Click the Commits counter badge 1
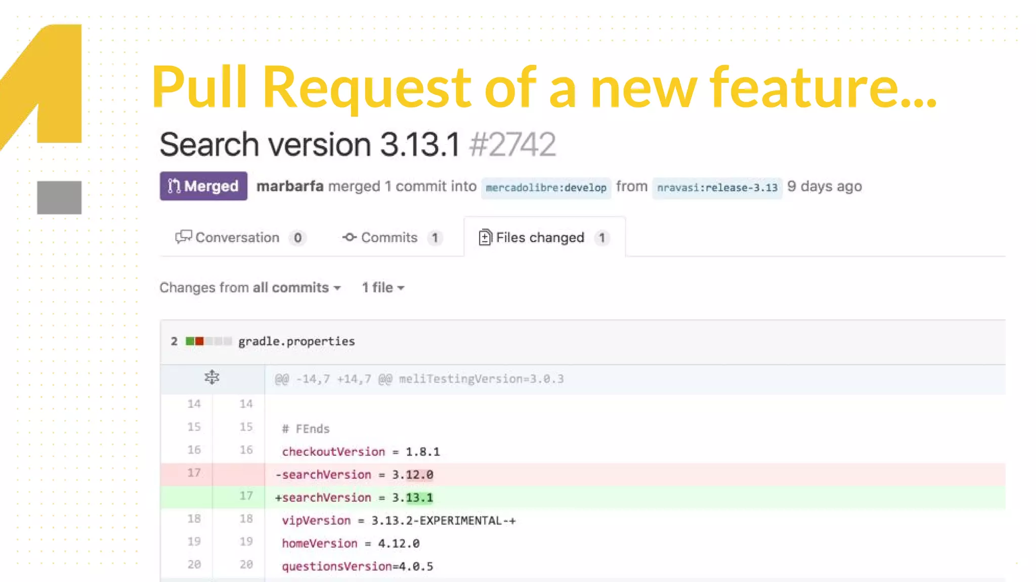This screenshot has width=1036, height=582. [435, 237]
